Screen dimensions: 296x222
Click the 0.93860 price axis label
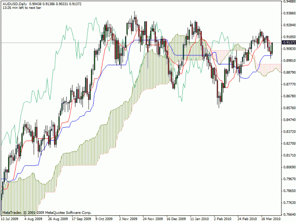(x=289, y=13)
